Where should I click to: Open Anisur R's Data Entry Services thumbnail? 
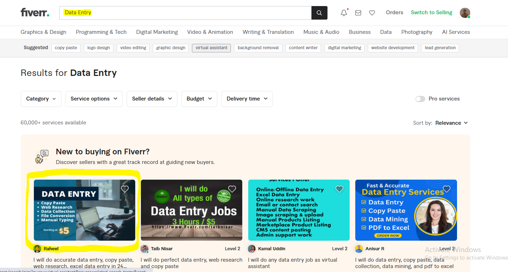pos(406,210)
